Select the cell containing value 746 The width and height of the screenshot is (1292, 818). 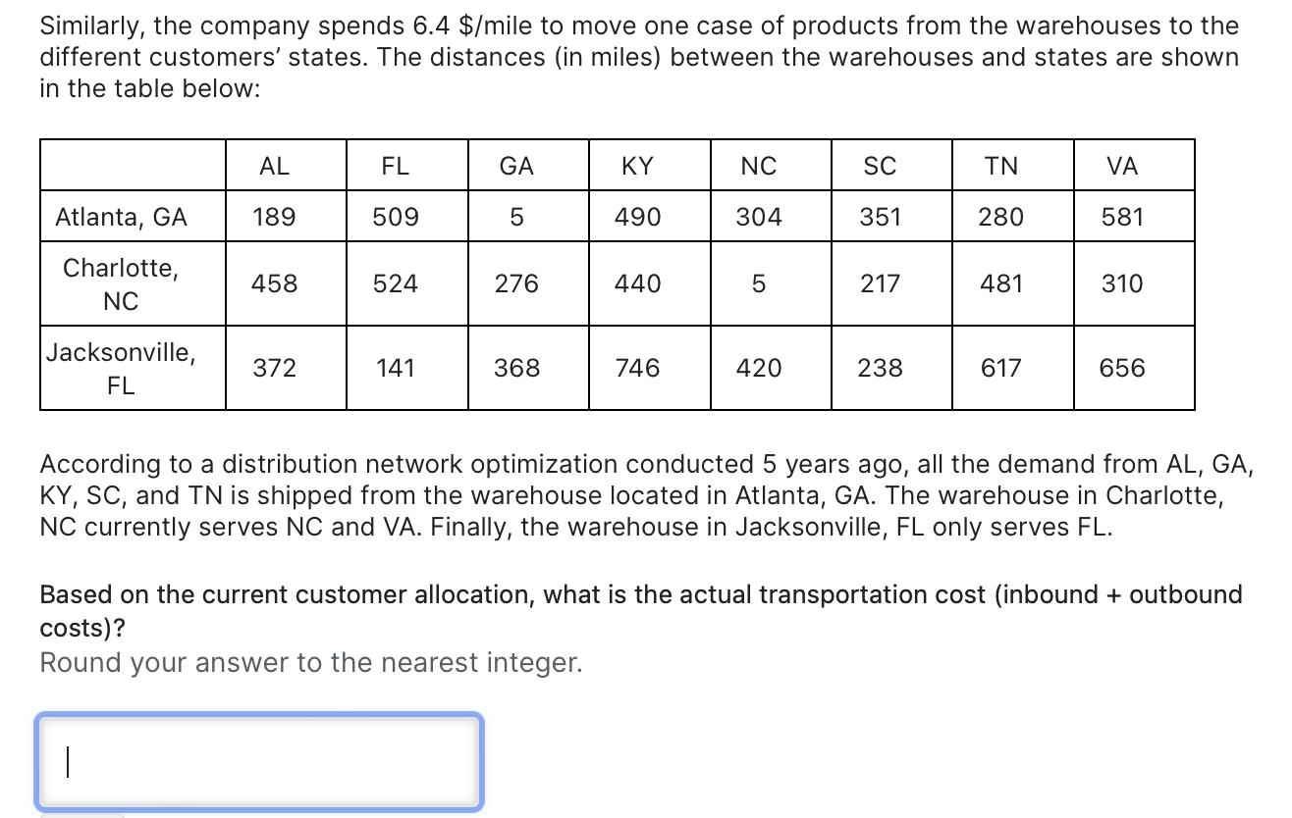tap(638, 367)
